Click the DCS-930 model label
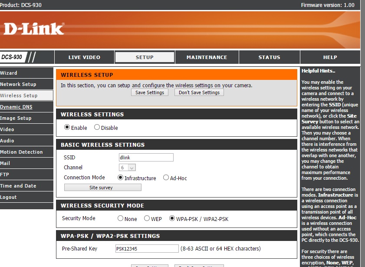Image resolution: width=365 pixels, height=267 pixels. tap(12, 57)
